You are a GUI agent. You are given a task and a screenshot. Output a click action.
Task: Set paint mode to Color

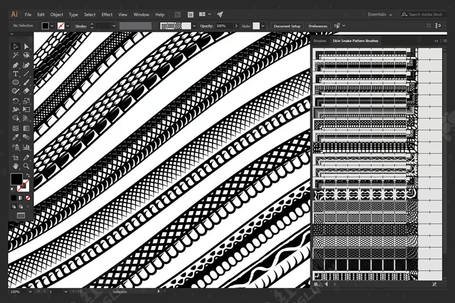click(14, 198)
